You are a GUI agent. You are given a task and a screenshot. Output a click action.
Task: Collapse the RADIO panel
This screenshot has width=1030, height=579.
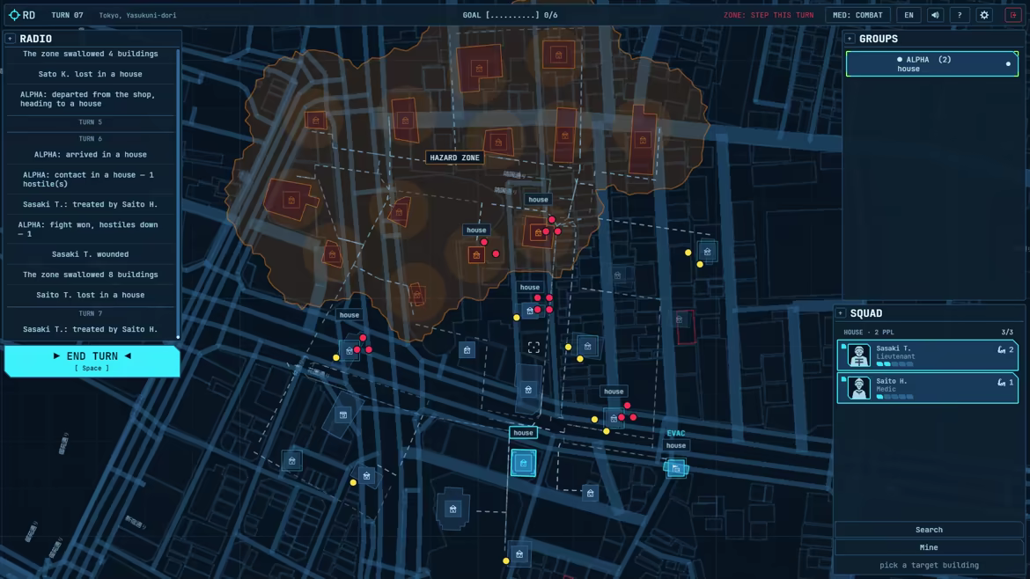(x=10, y=39)
